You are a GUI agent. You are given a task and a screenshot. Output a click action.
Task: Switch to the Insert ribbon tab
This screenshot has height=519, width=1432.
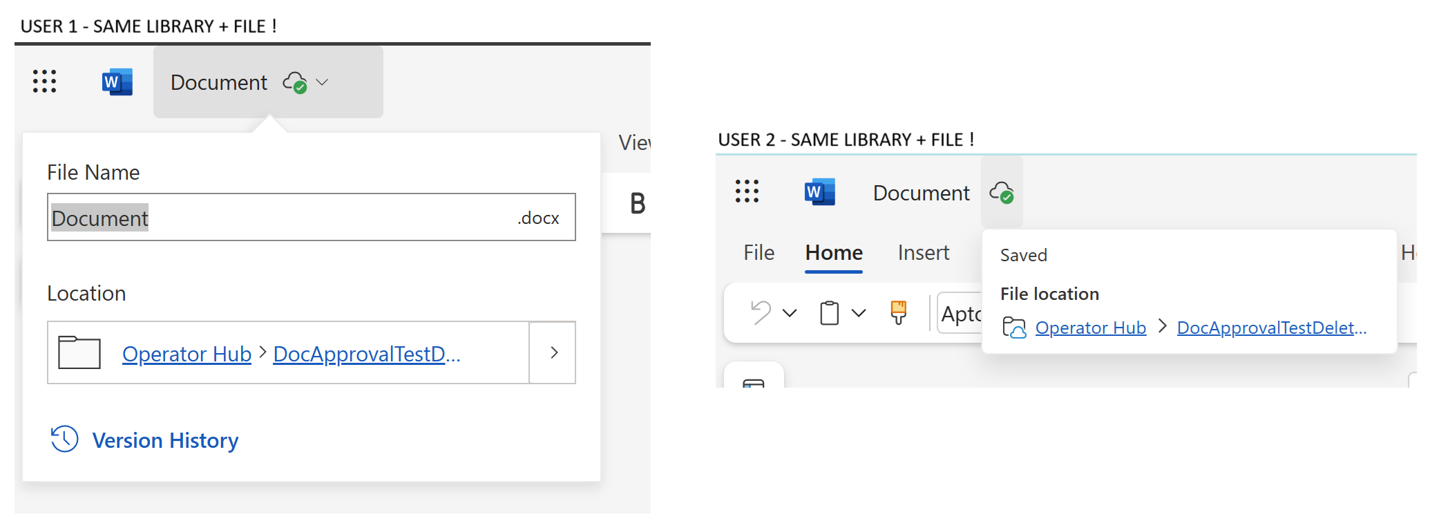pyautogui.click(x=923, y=253)
